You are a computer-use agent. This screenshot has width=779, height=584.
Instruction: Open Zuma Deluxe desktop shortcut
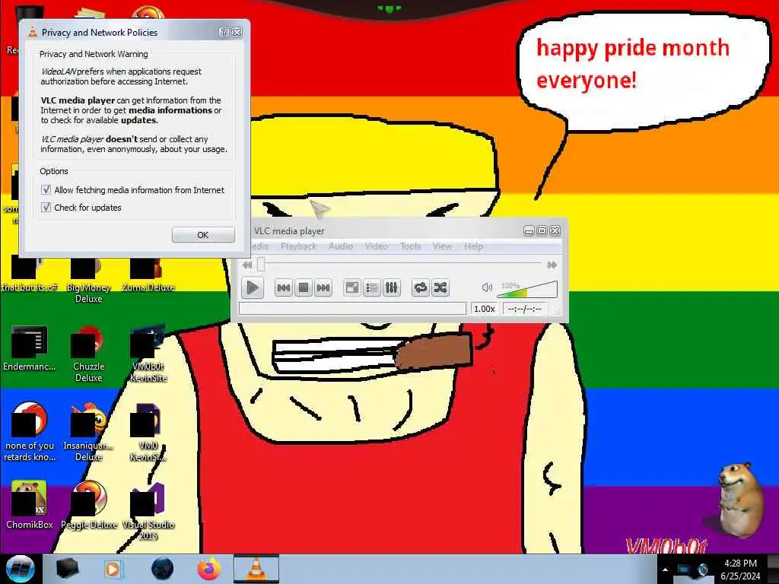tap(148, 275)
